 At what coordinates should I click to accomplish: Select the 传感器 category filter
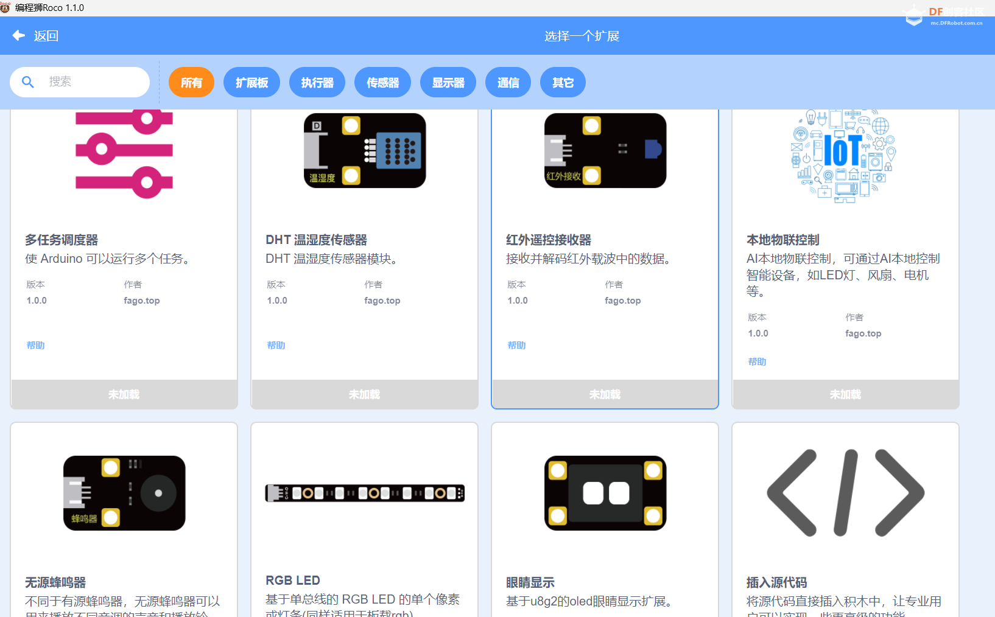point(382,82)
